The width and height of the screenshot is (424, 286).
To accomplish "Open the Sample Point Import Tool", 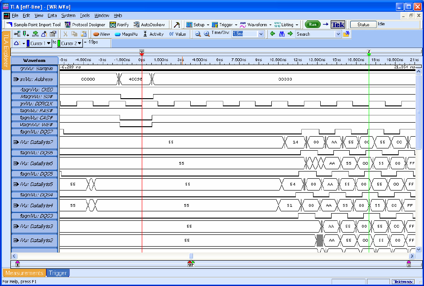I will point(33,24).
